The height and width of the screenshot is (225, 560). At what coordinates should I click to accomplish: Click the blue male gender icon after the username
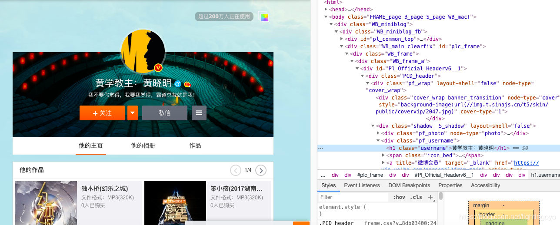click(x=177, y=83)
